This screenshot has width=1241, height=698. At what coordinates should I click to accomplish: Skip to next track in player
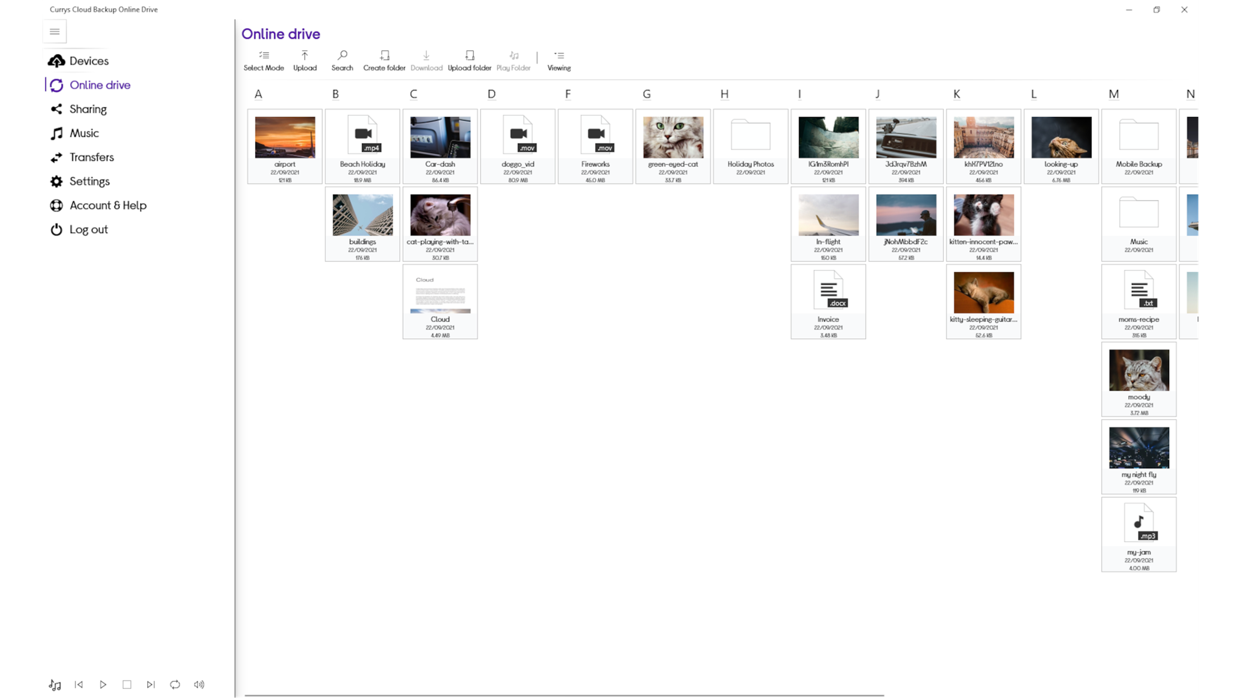tap(151, 684)
